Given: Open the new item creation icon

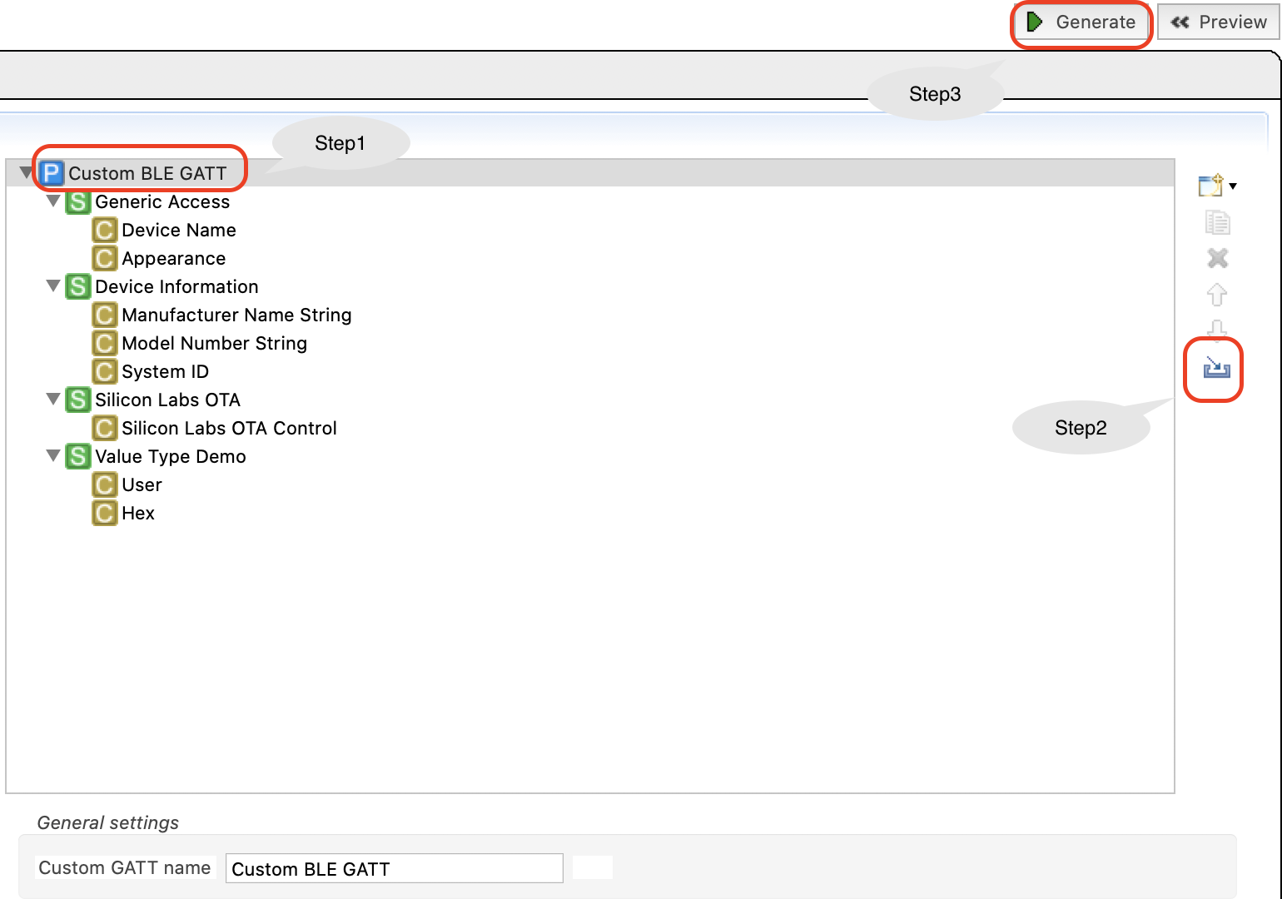Looking at the screenshot, I should [x=1211, y=185].
